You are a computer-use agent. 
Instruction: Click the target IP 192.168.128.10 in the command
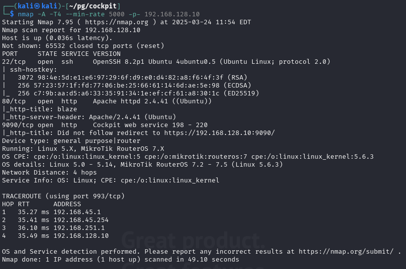172,14
